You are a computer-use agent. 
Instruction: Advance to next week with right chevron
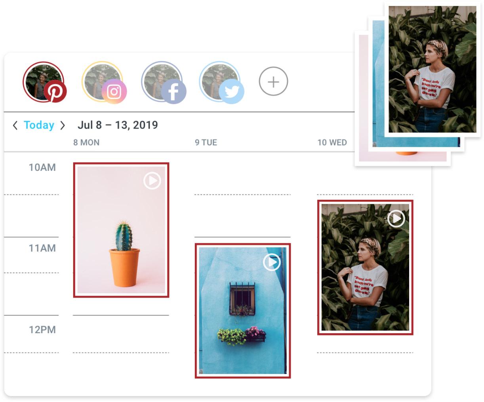coord(63,125)
